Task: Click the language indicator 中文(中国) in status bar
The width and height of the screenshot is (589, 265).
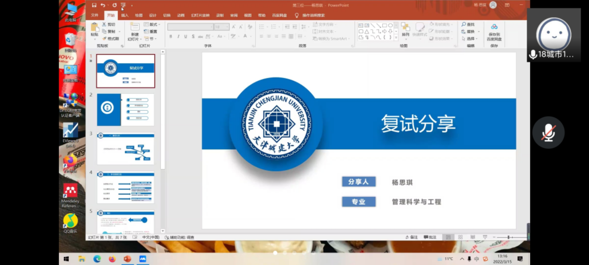Action: coord(151,237)
